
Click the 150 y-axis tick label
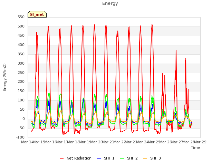(21, 91)
